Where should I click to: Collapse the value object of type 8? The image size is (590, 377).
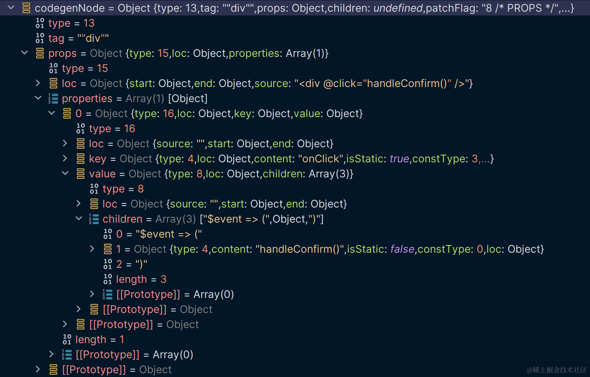click(x=65, y=173)
